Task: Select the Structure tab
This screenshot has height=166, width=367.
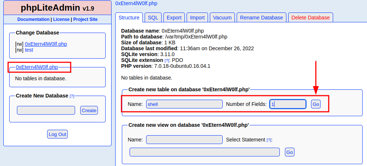Action: [129, 18]
